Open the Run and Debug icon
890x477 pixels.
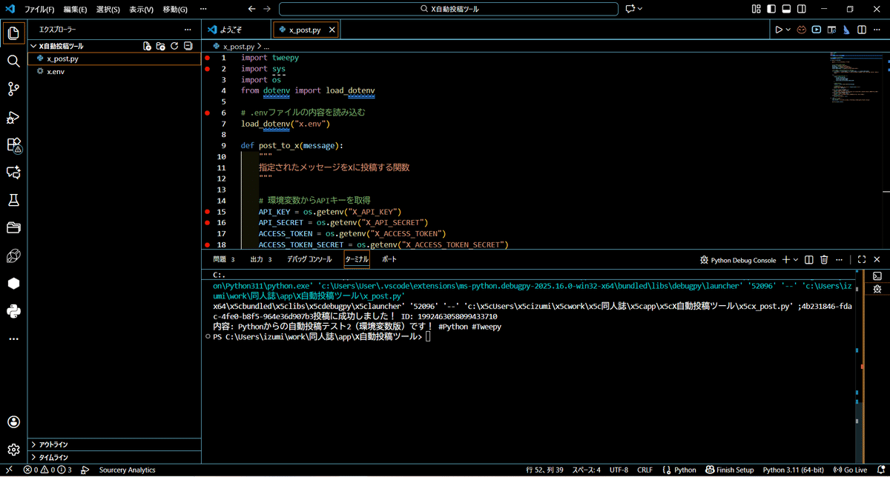pos(13,117)
